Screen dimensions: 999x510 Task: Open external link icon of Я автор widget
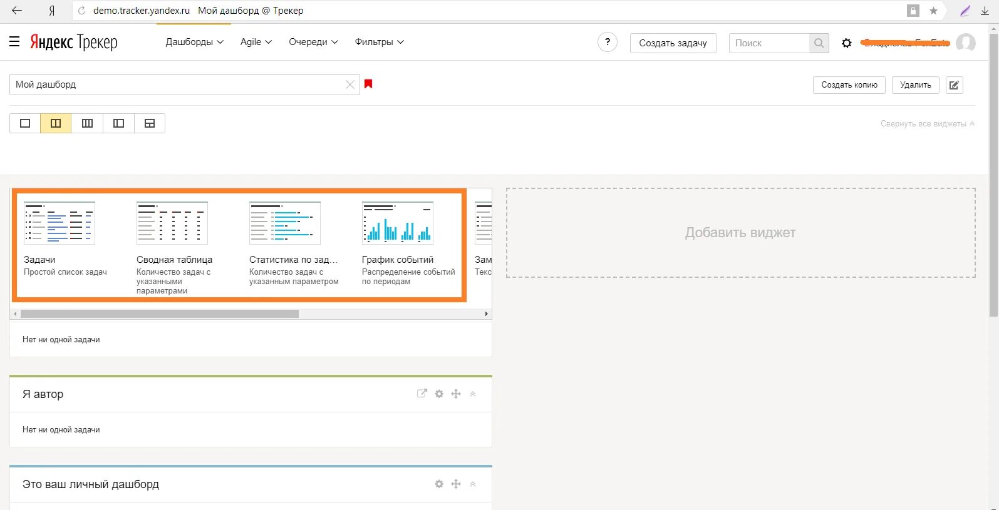pyautogui.click(x=422, y=394)
